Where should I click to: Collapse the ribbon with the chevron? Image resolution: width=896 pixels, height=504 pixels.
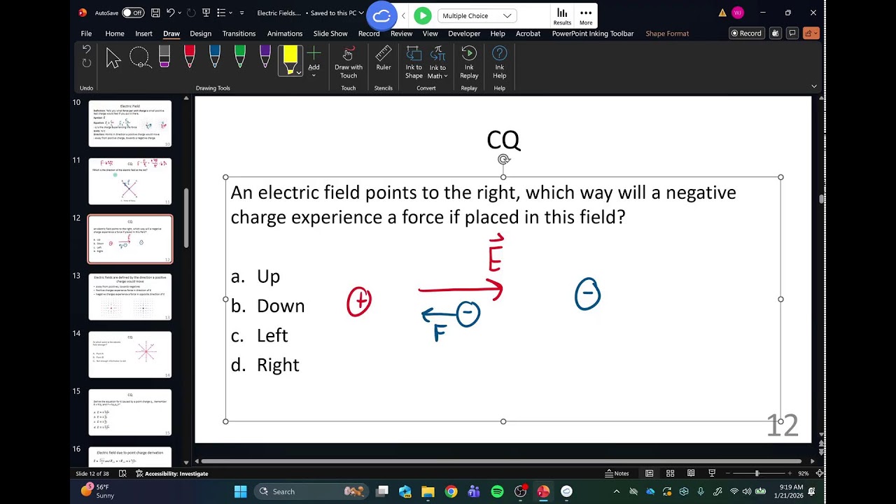(813, 86)
